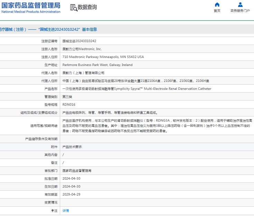Click the agent address starting with 中国（上海）自由贸易试验区

pos(136,81)
